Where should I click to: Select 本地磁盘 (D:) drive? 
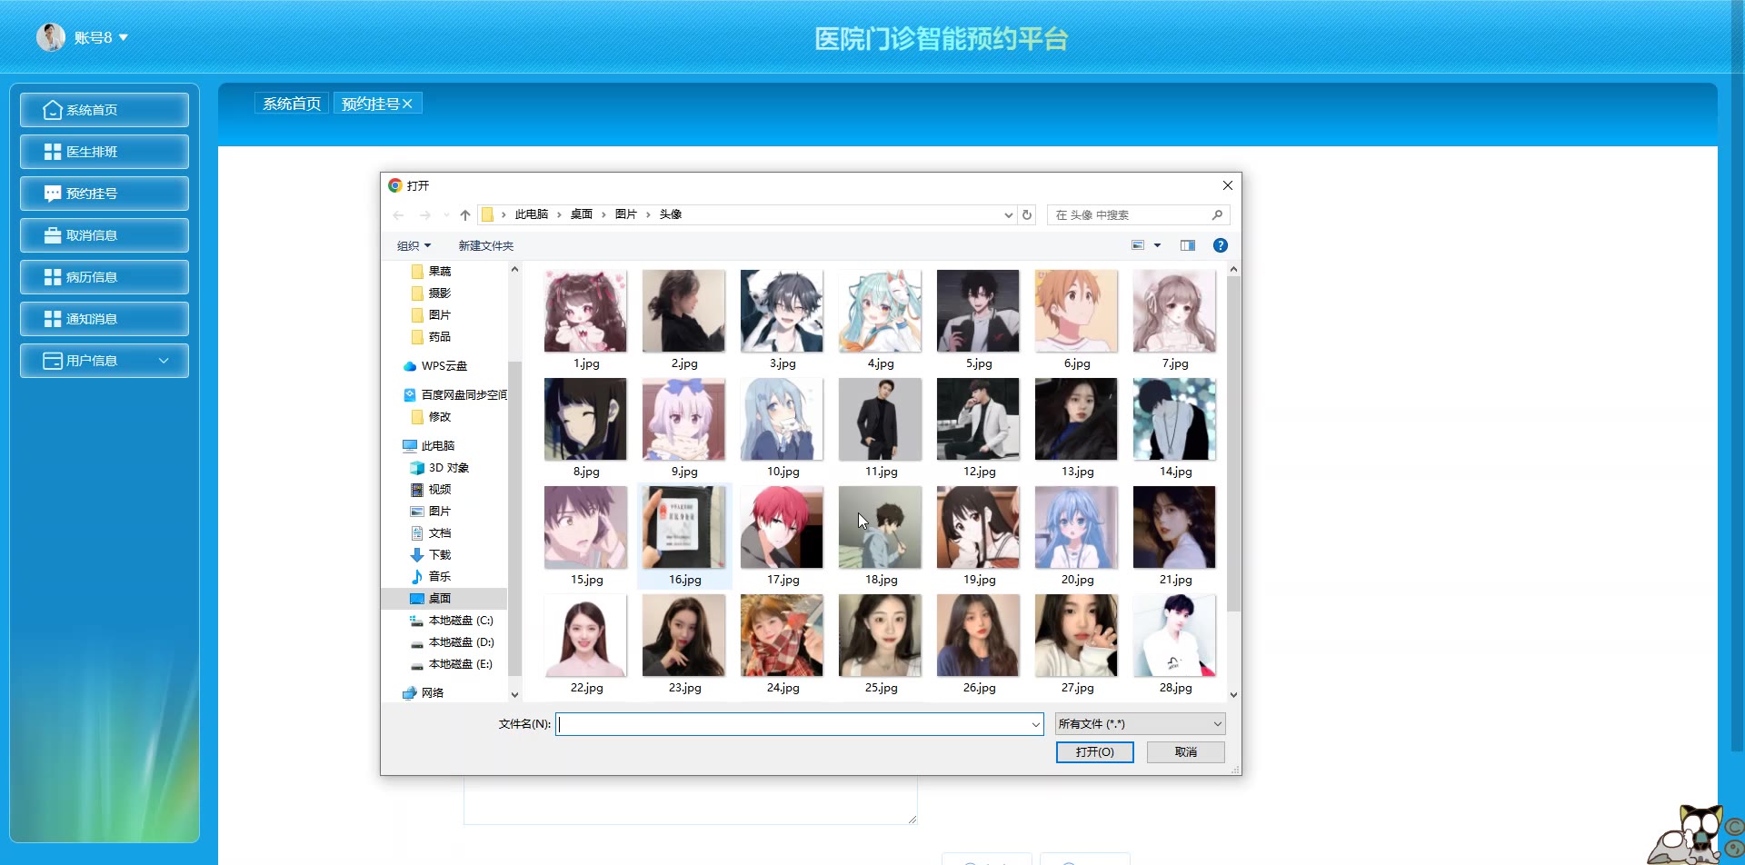452,642
